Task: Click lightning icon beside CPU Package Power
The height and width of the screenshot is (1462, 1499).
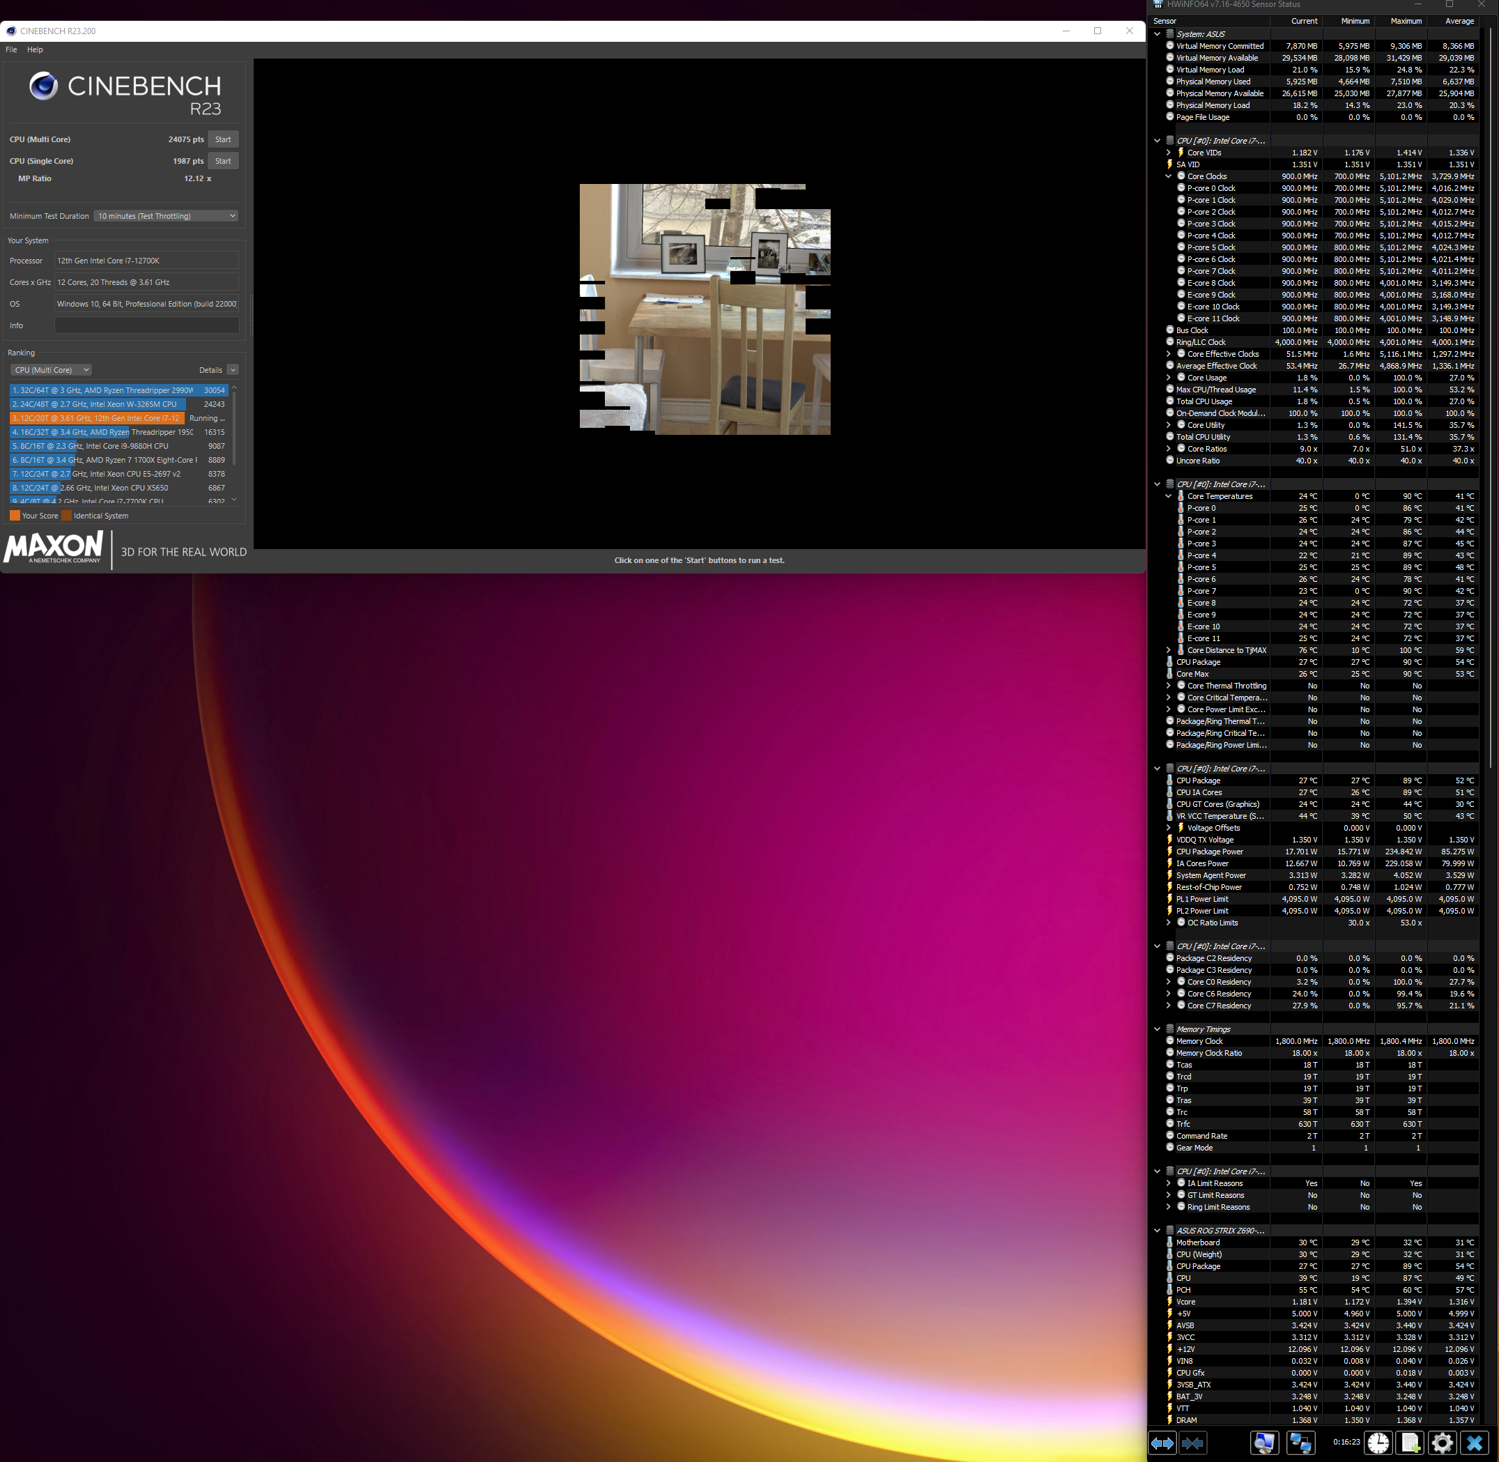Action: [x=1169, y=851]
